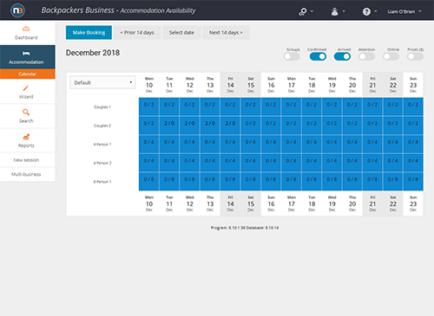Open the help question mark icon
Viewport: 434px width, 316px height.
366,11
